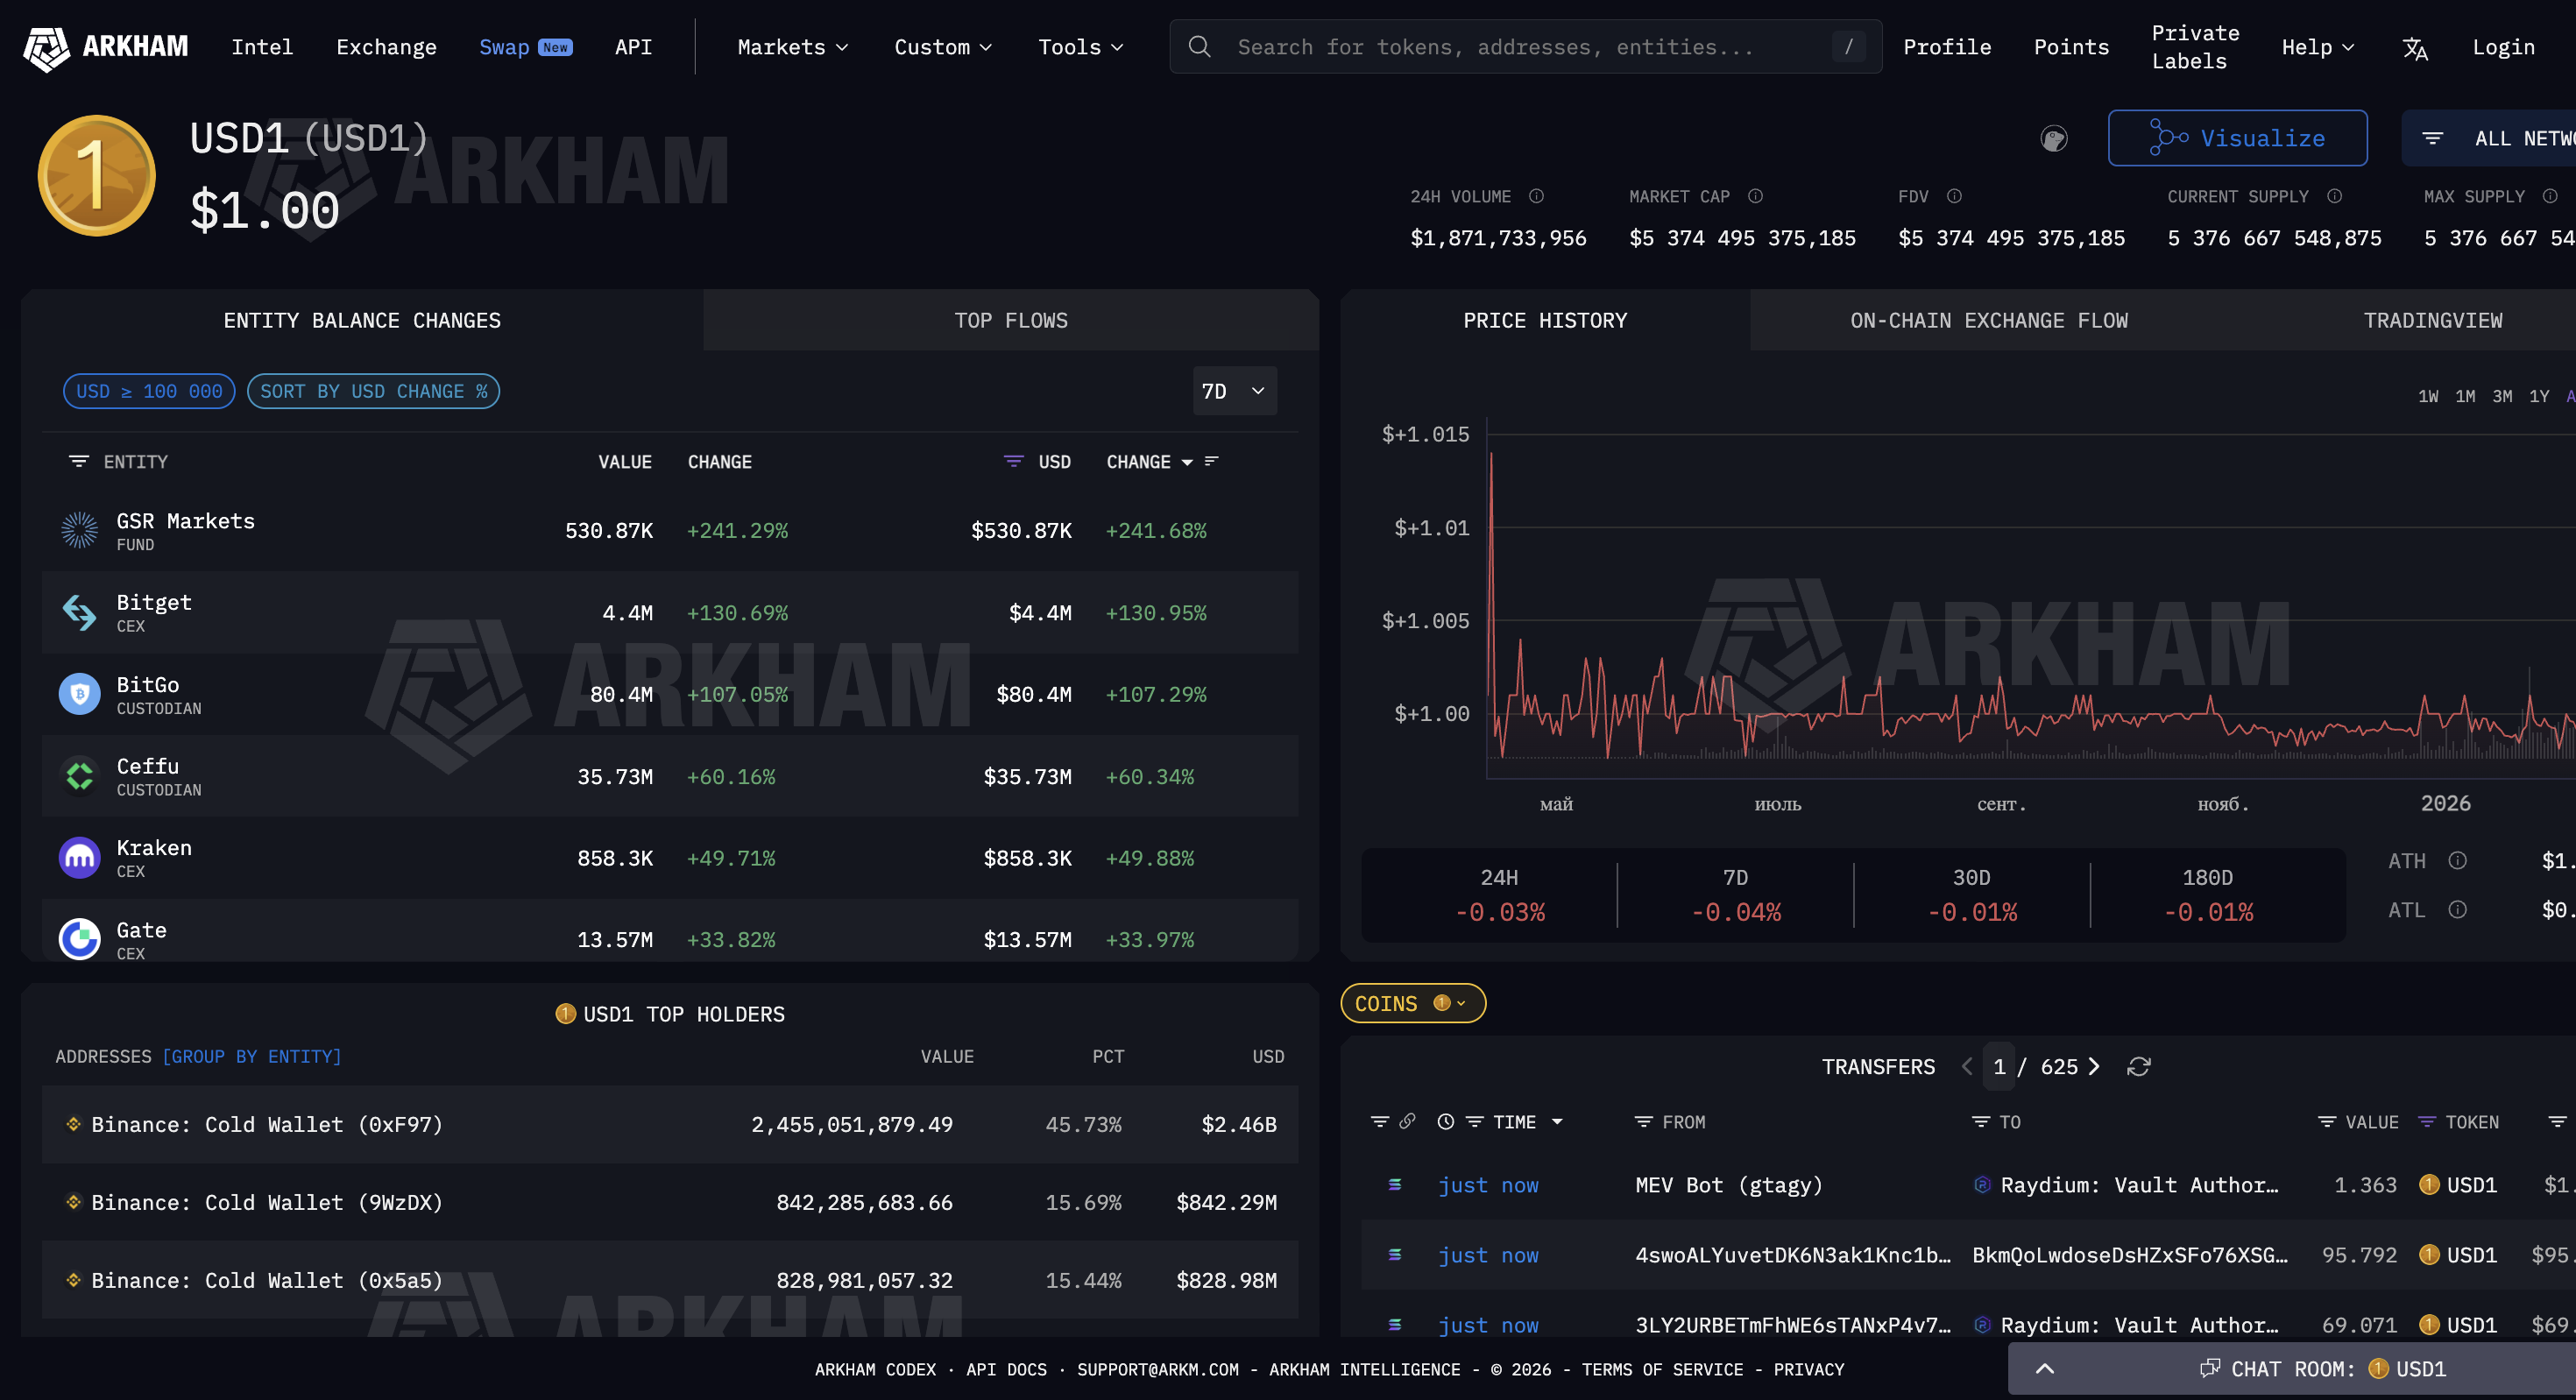The height and width of the screenshot is (1400, 2576).
Task: Open the 7D timeframe dropdown
Action: pos(1234,391)
